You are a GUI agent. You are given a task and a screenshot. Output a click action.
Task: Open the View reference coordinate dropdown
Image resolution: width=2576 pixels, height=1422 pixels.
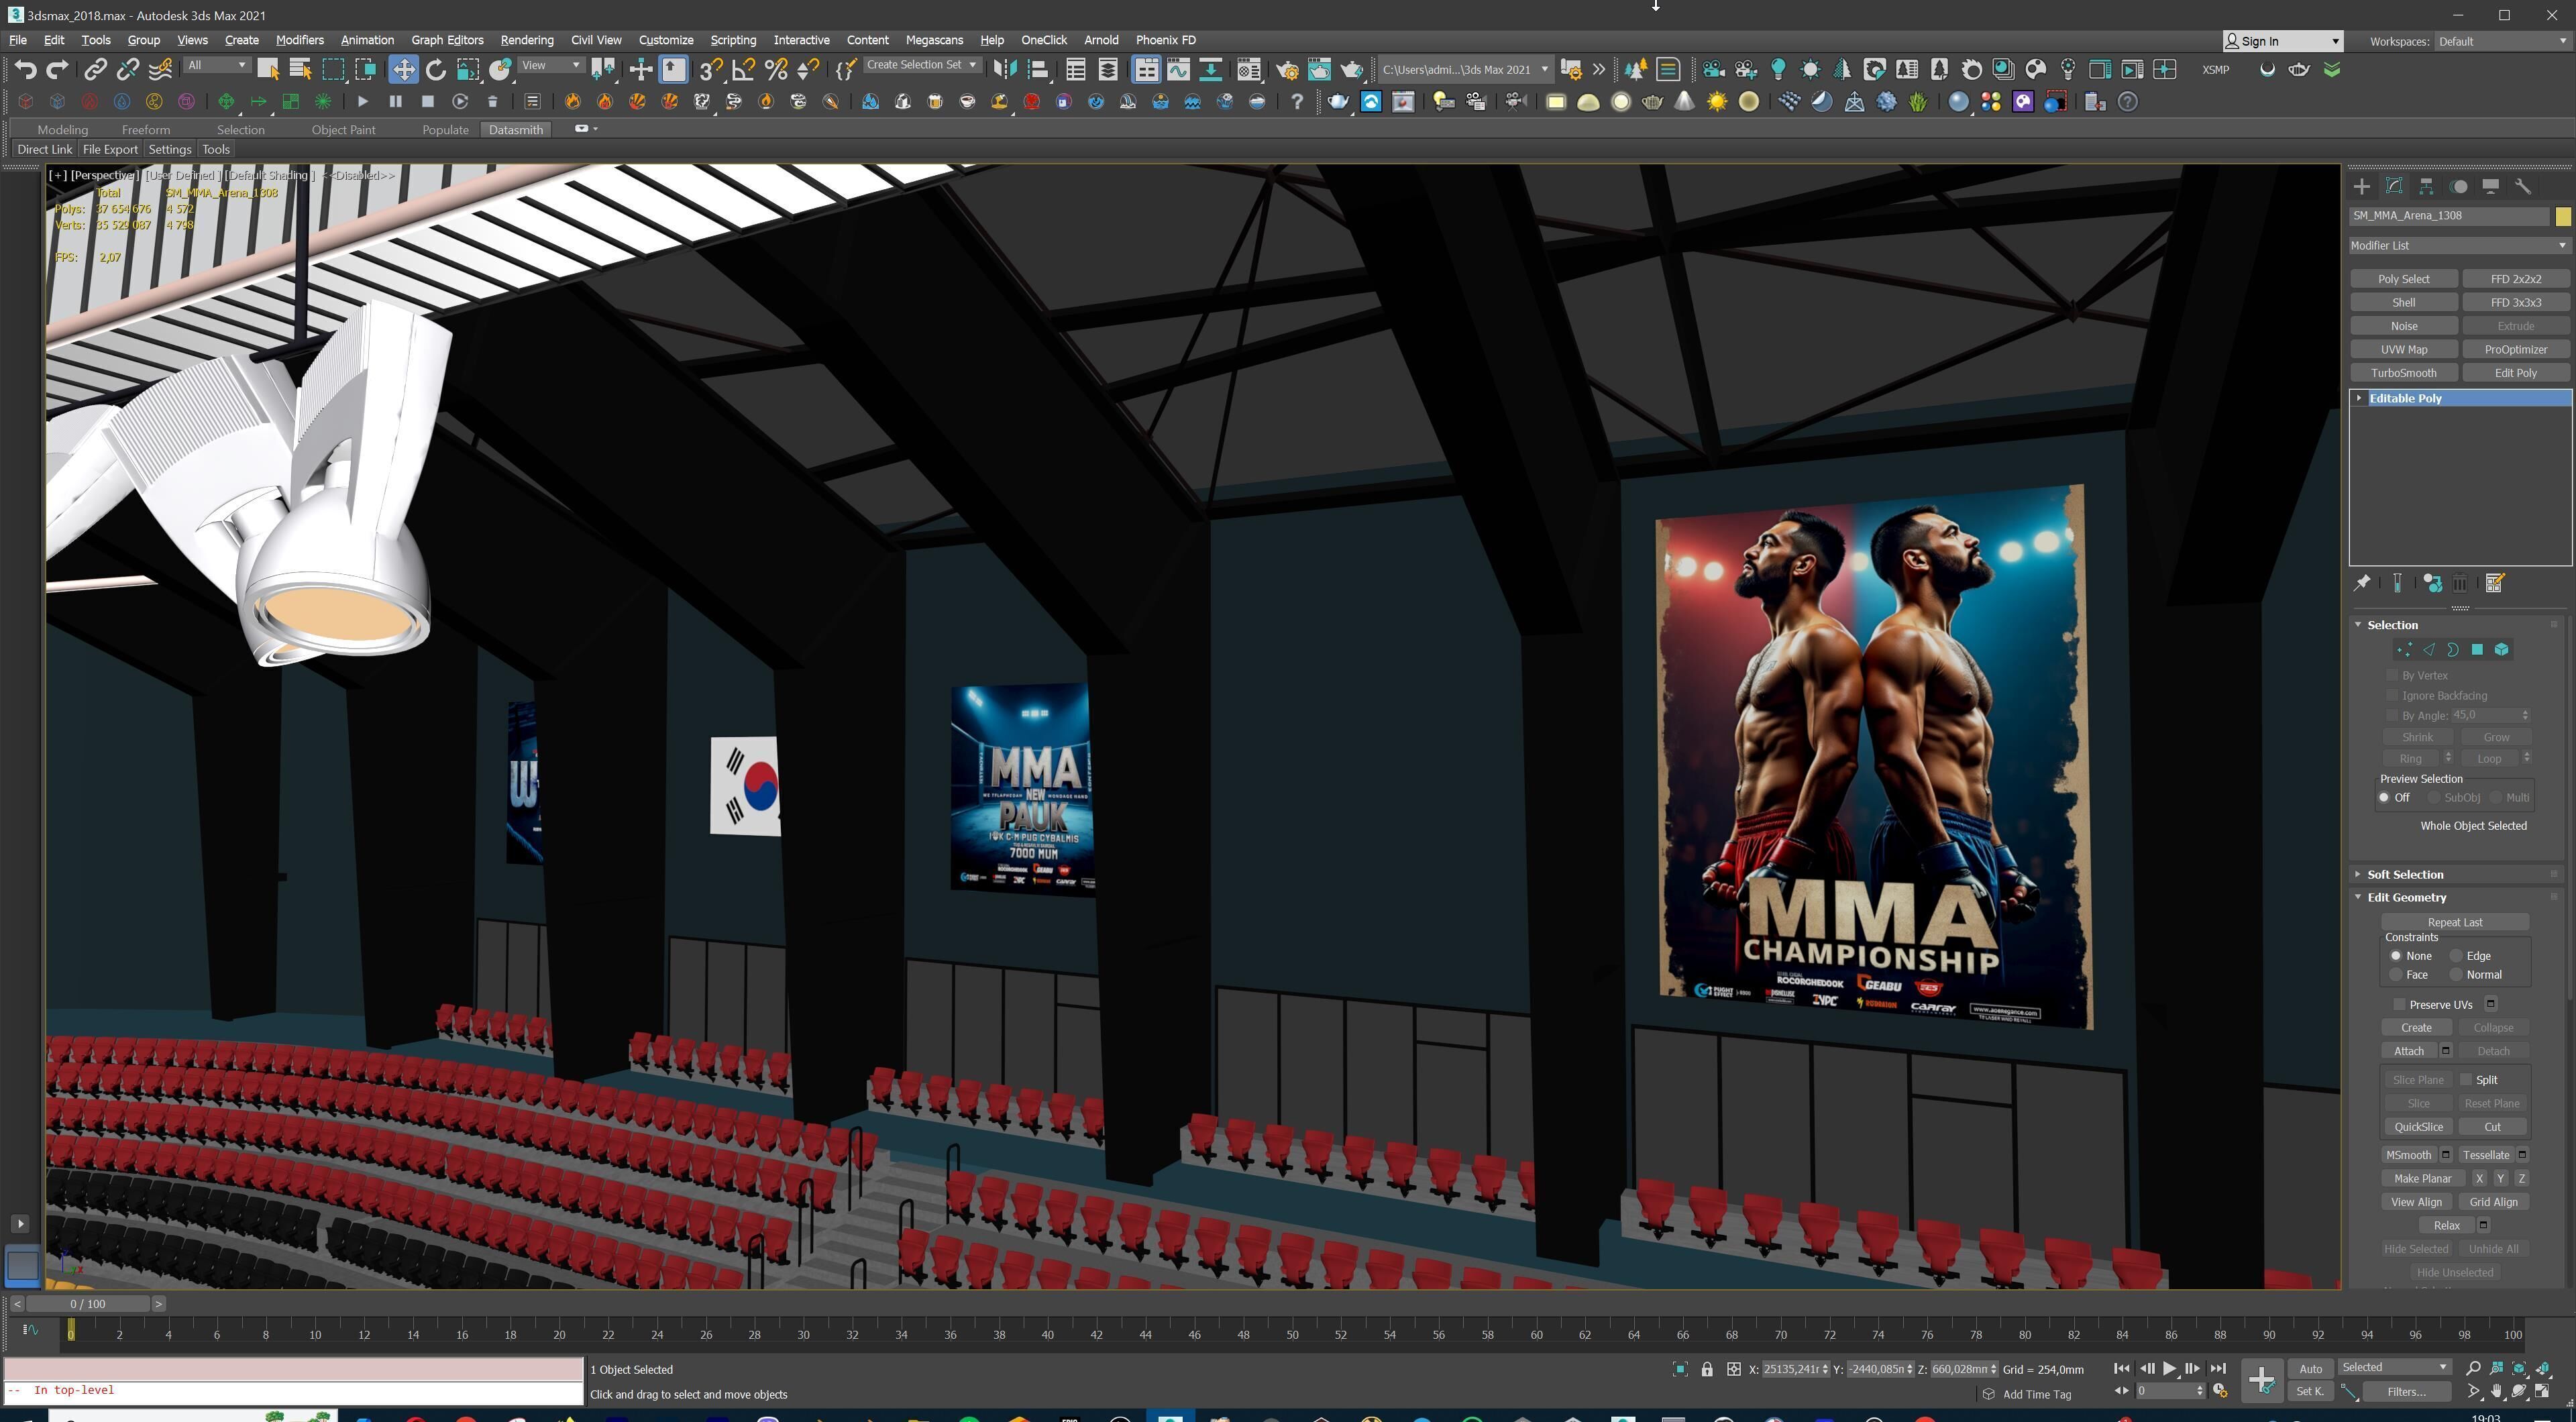point(551,66)
